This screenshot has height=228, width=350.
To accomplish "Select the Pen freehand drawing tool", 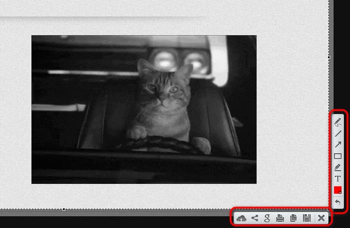I will pos(337,122).
